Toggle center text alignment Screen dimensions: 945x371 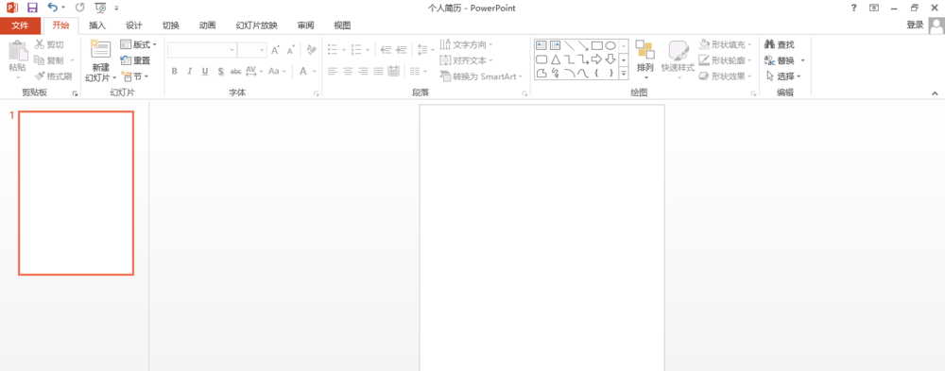coord(348,71)
